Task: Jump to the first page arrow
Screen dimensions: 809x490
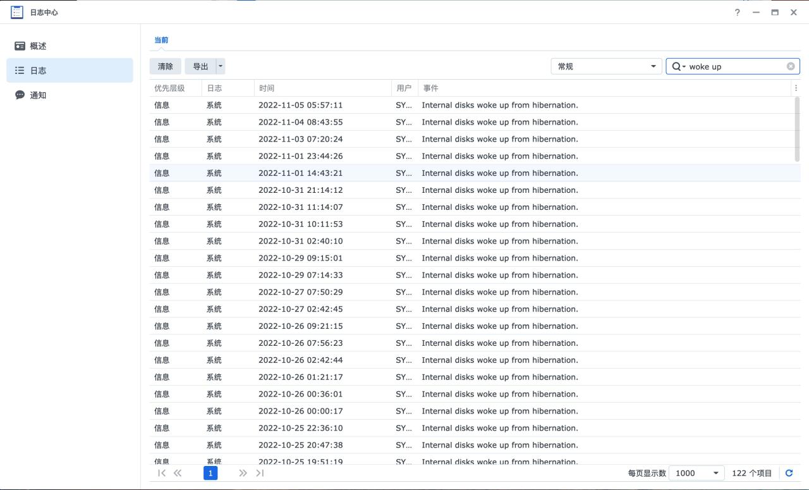Action: pos(162,473)
